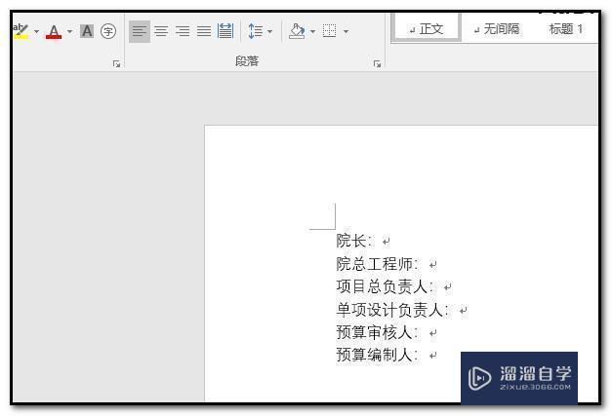The width and height of the screenshot is (612, 416).
Task: Align text left
Action: tap(140, 31)
